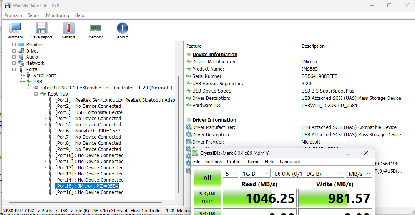Open the Report menu in HWiNFO64
This screenshot has height=215, width=415.
click(x=34, y=15)
